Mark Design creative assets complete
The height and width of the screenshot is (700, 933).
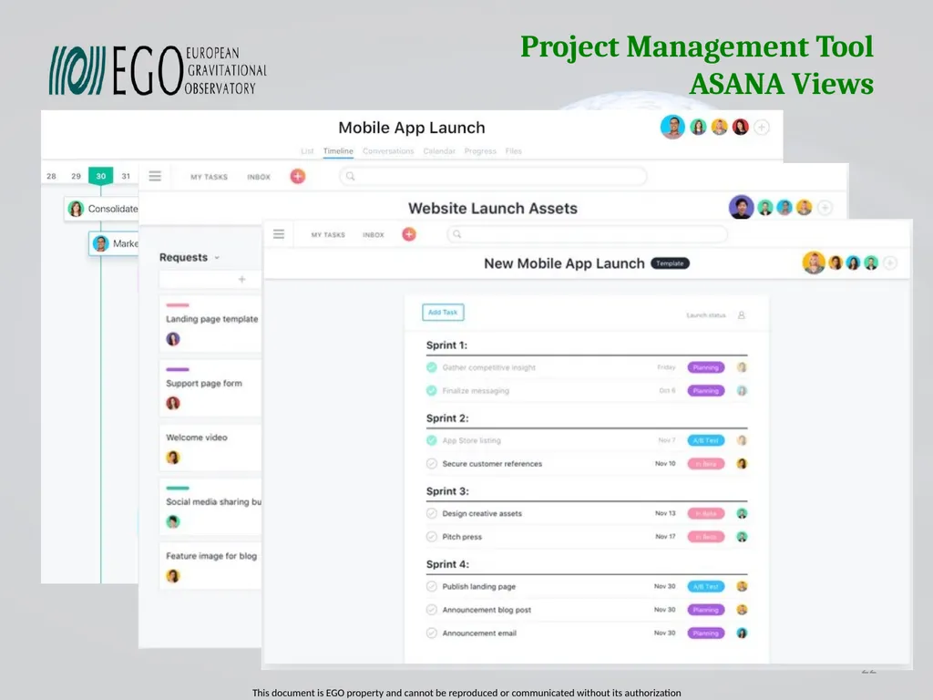[431, 513]
